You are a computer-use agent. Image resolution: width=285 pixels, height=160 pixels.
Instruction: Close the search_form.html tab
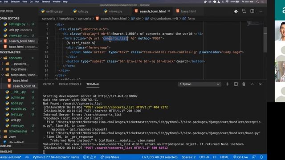coord(169,11)
